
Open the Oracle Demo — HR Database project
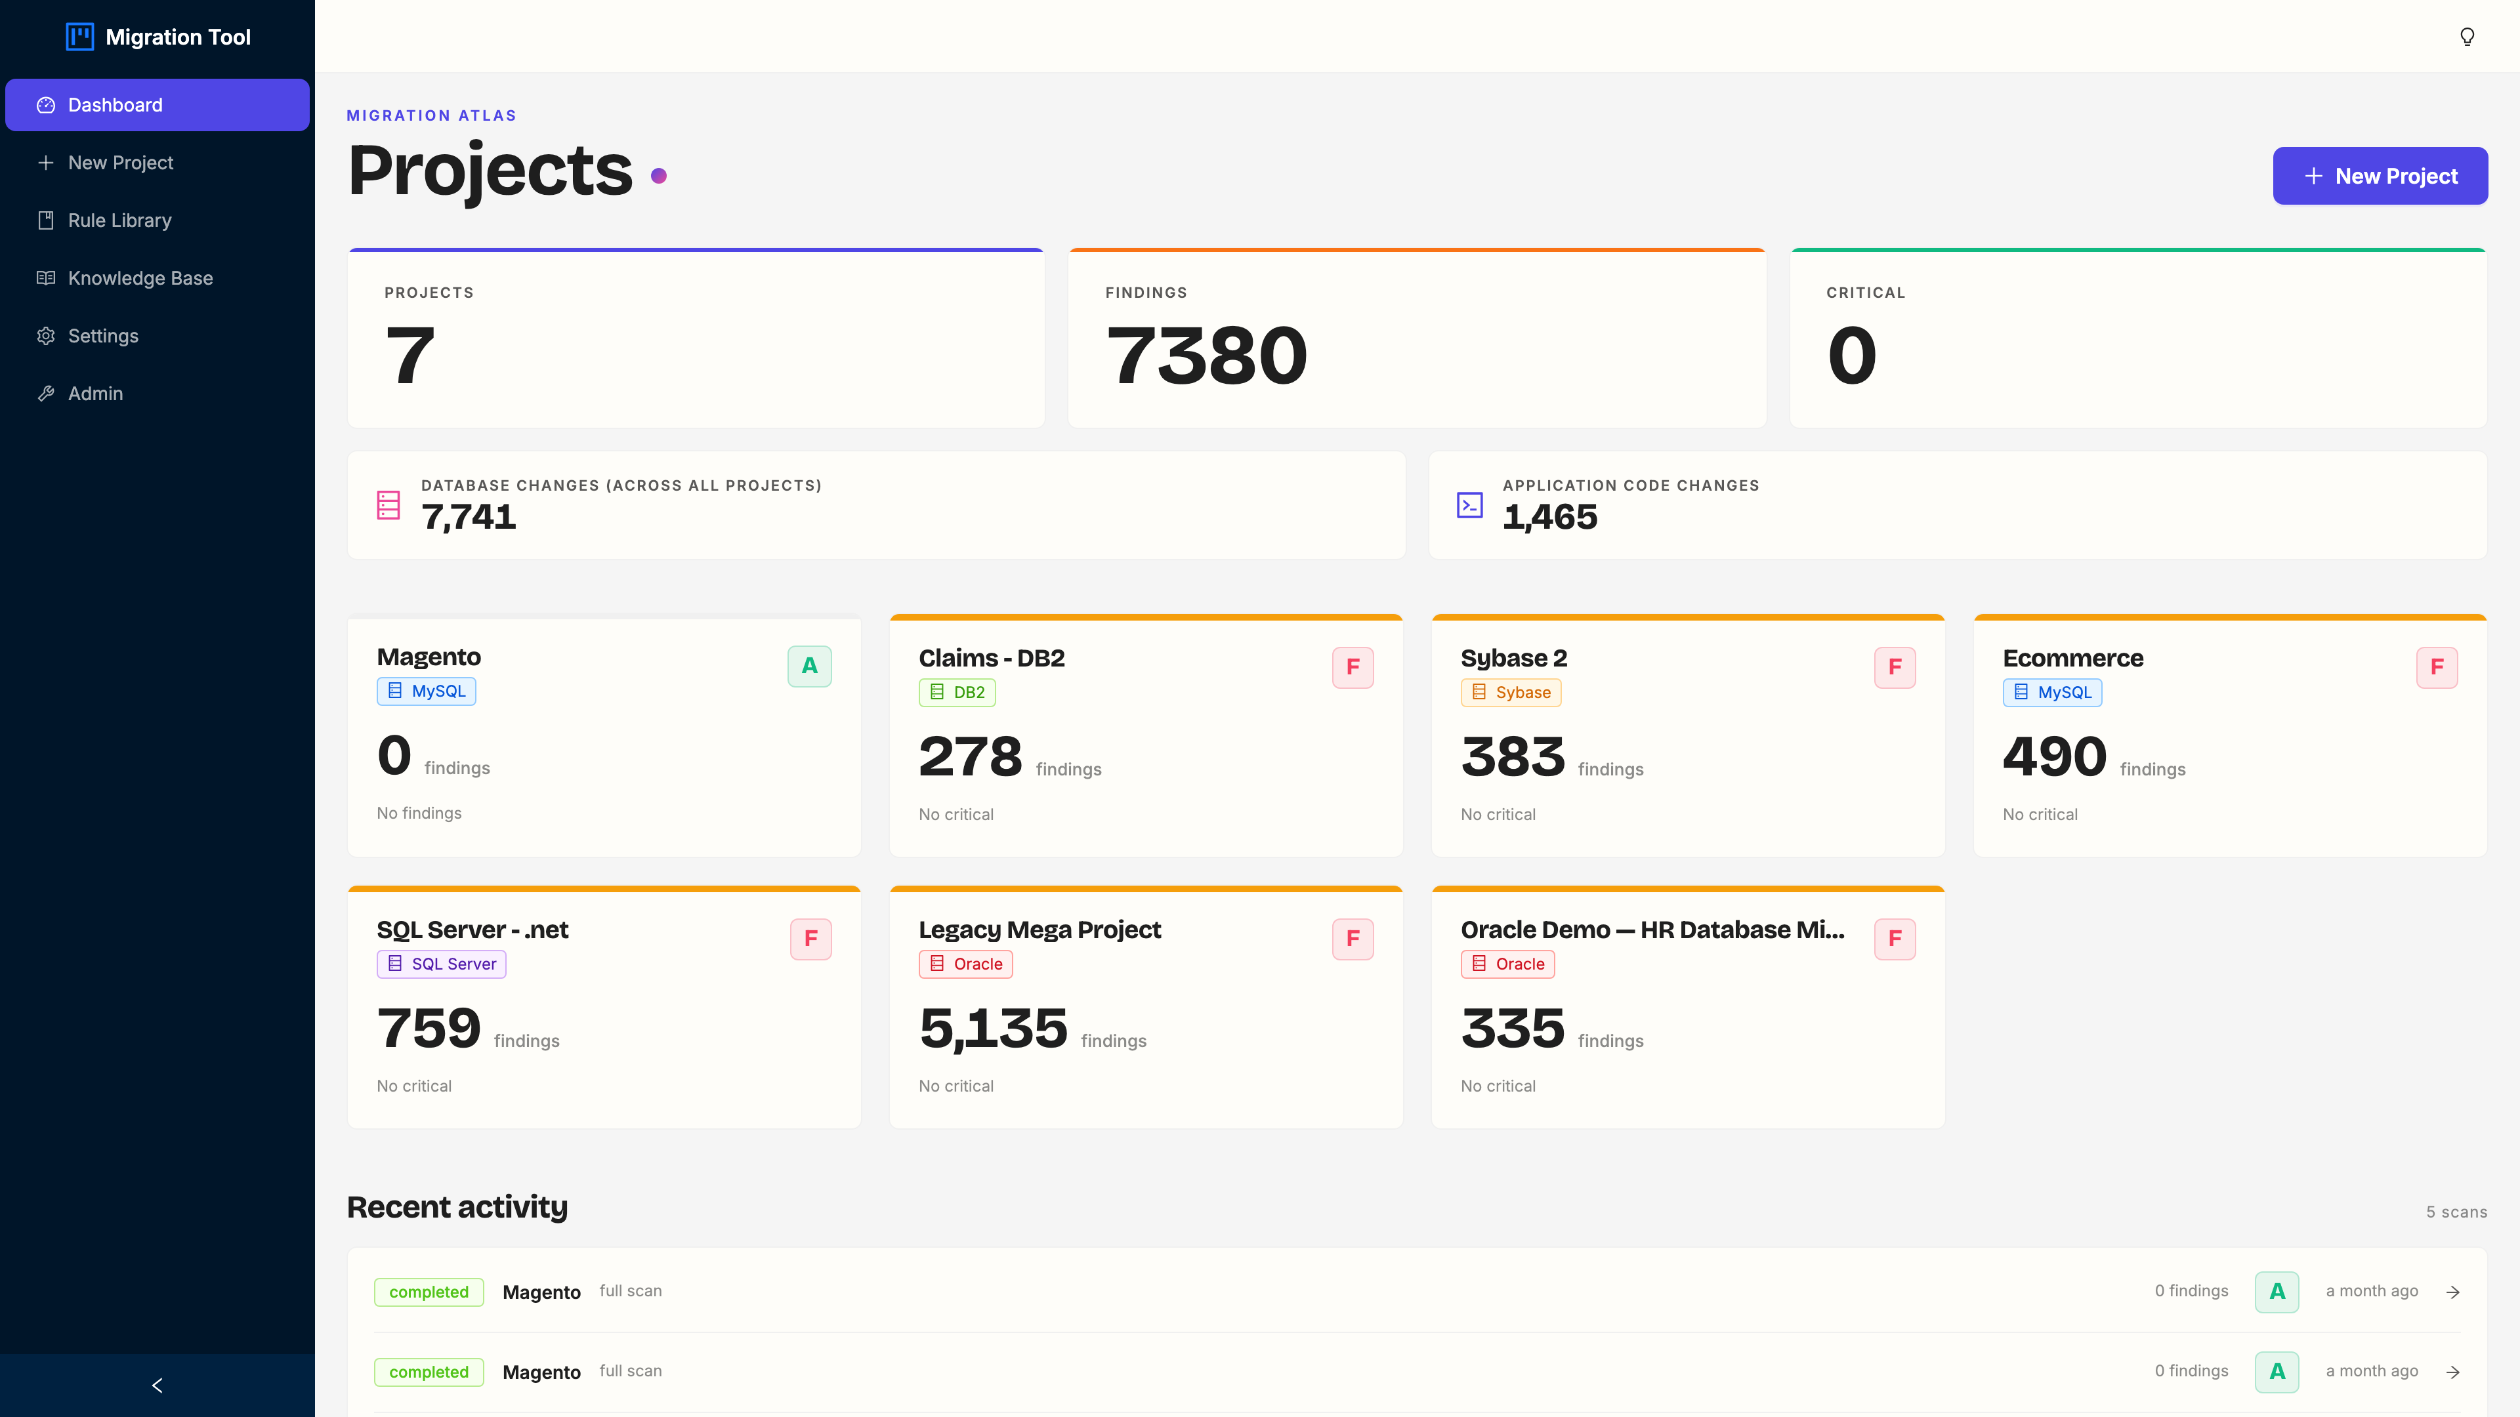(1689, 1007)
